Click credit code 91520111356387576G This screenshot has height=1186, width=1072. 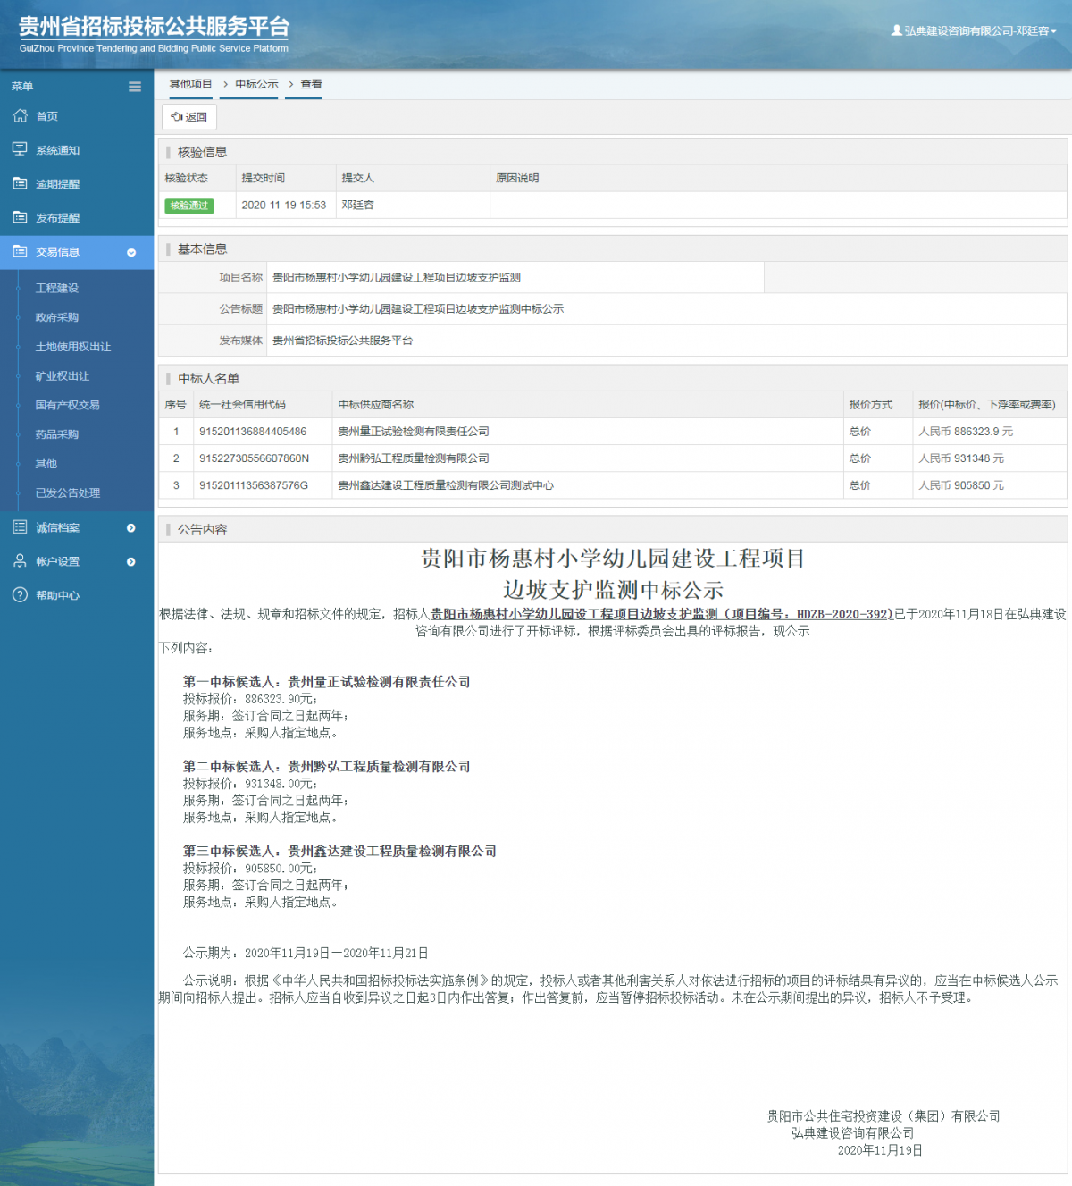[x=254, y=485]
